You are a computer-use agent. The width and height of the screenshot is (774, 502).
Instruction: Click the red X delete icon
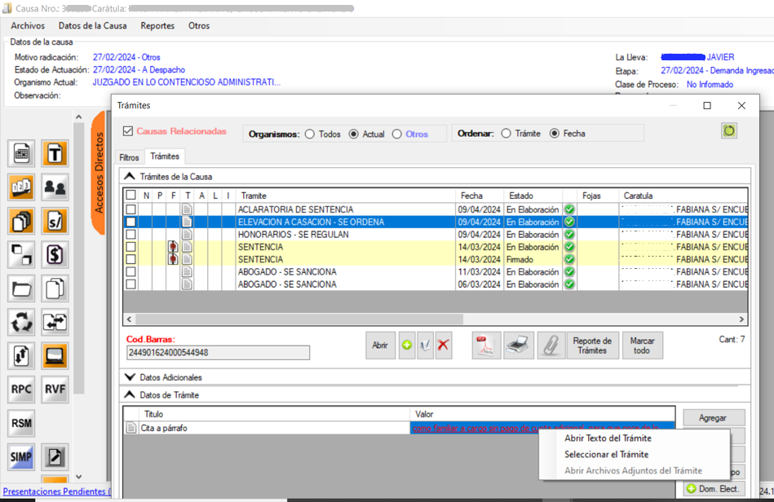(x=443, y=345)
